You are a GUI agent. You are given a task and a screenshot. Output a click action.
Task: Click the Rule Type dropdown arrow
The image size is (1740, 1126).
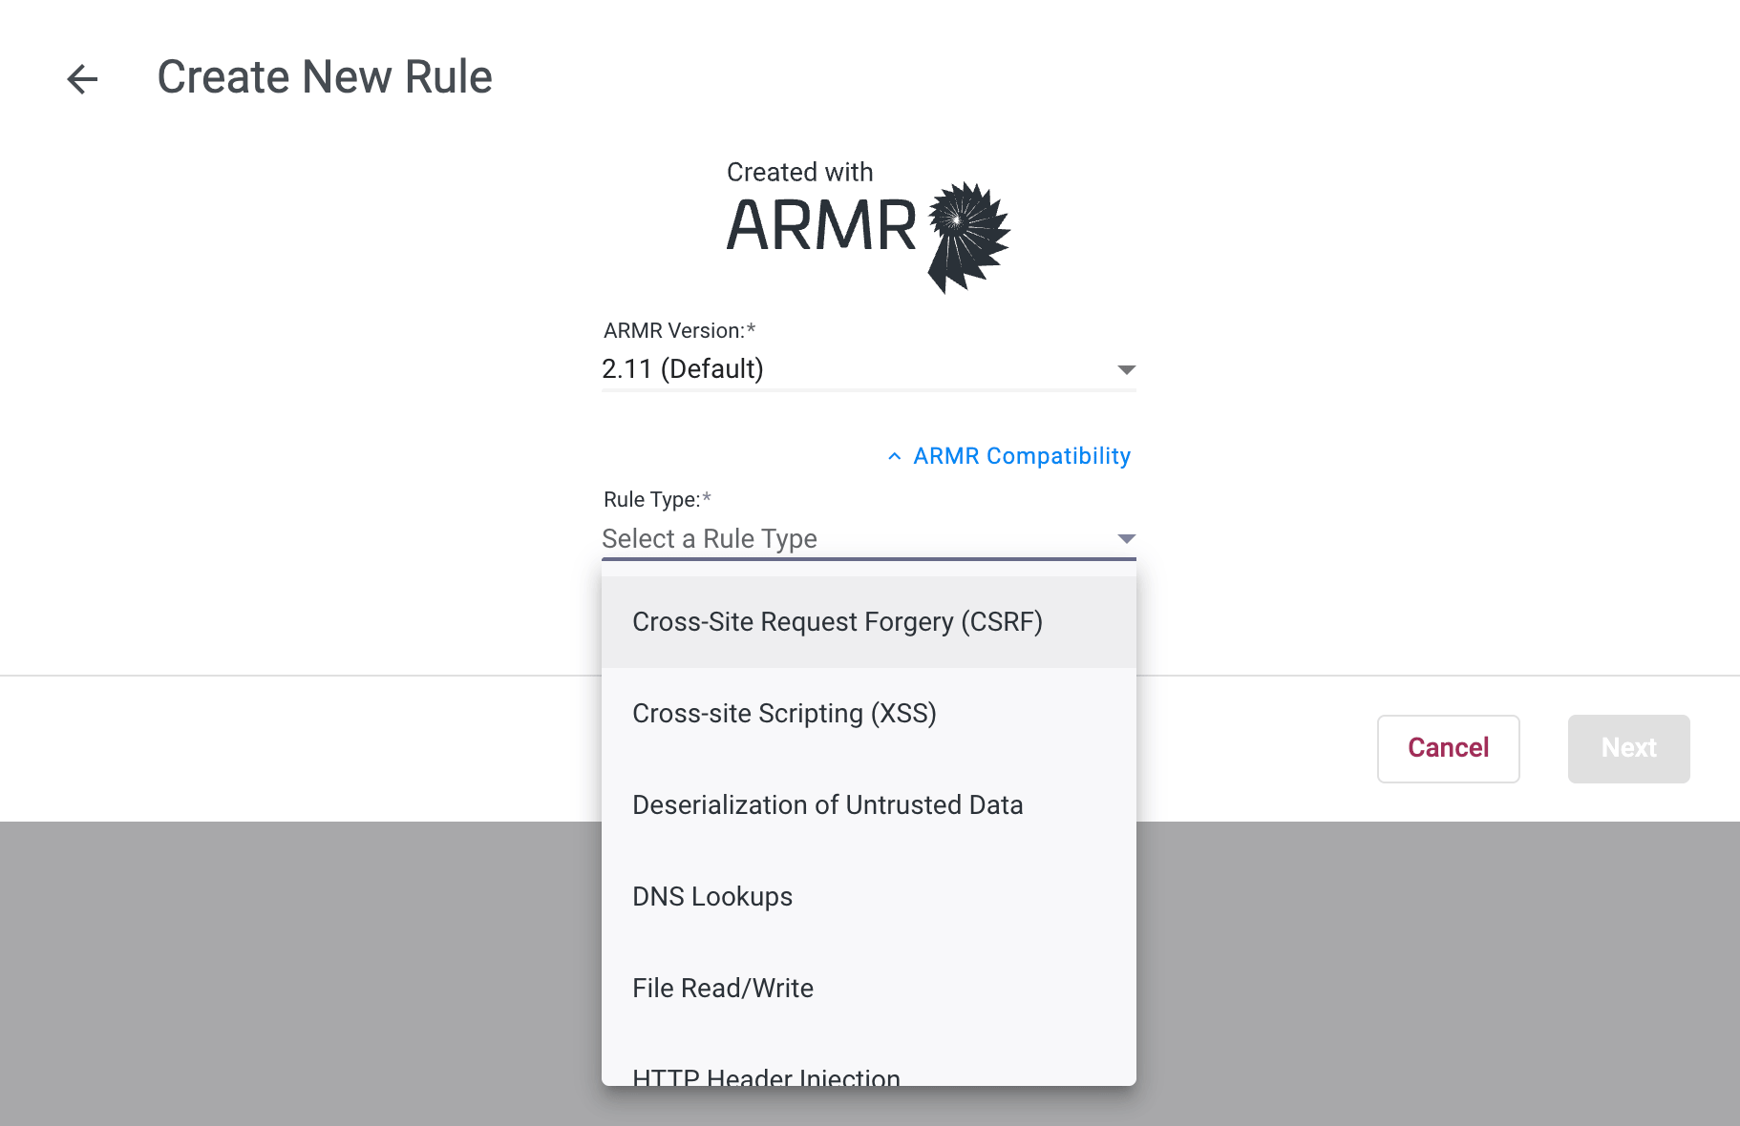(1126, 539)
